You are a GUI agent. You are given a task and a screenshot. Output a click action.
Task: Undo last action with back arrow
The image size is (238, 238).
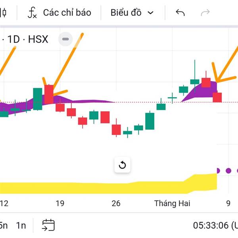[180, 13]
